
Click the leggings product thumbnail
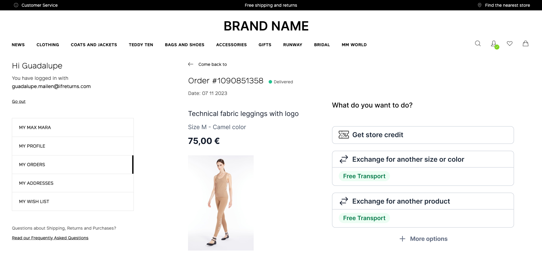[x=221, y=203]
